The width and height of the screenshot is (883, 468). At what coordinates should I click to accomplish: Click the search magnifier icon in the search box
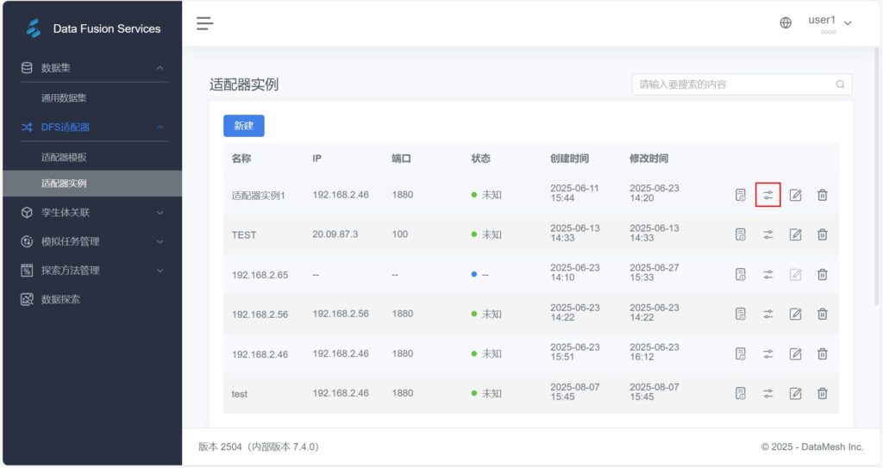click(840, 84)
